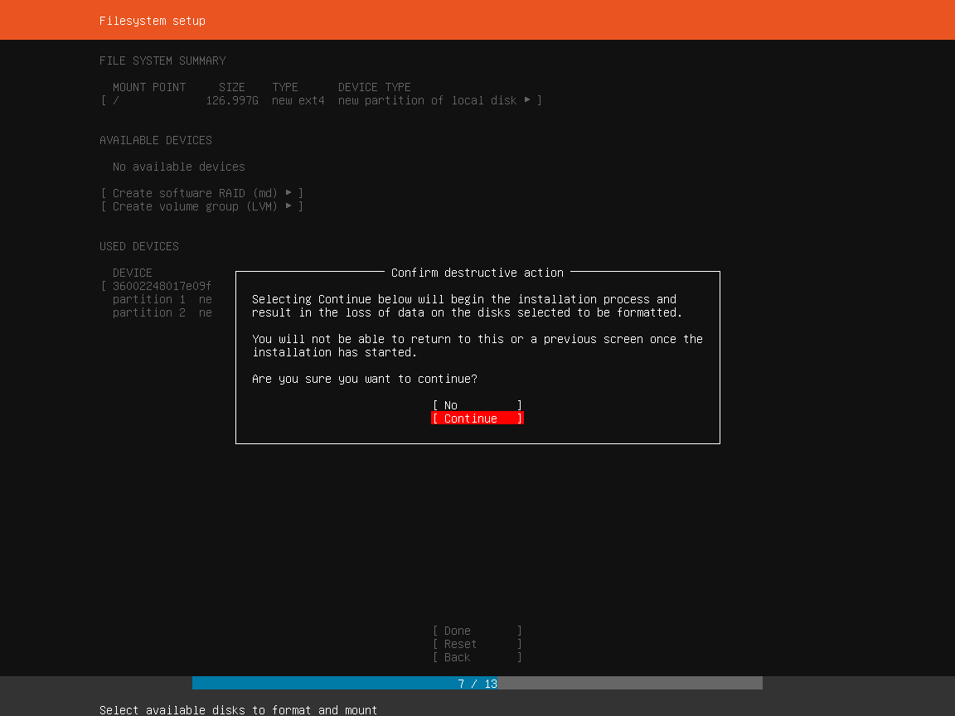Click the dimmed Reset button
Viewport: 955px width, 716px height.
(477, 644)
